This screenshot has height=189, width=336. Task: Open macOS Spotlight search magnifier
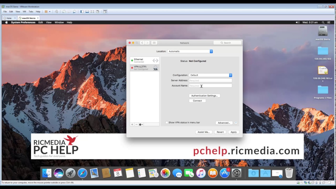click(x=323, y=22)
